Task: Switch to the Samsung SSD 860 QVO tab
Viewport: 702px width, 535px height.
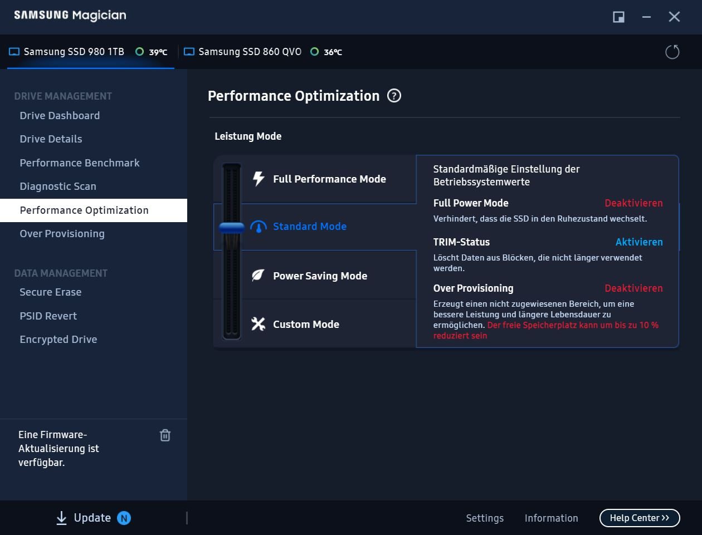Action: (x=250, y=52)
